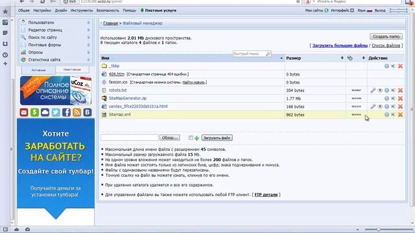Screen dimensions: 415x233
Task: Click the Создать папку button
Action: click(x=386, y=36)
